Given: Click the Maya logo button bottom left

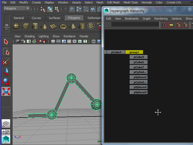Looking at the screenshot, I should 6,139.
